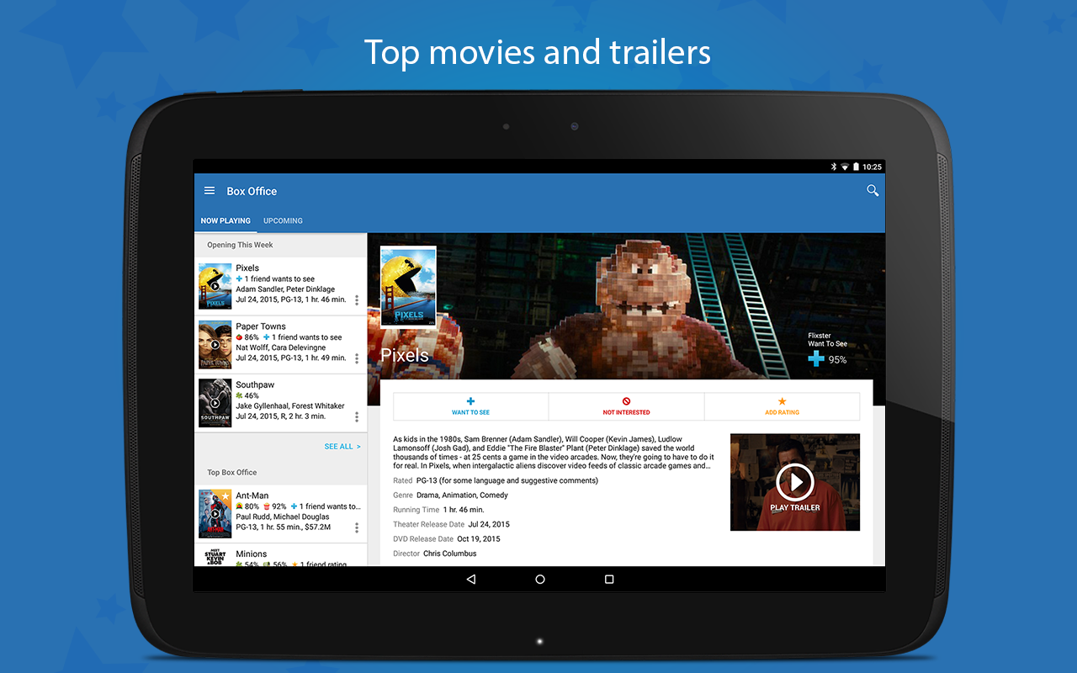This screenshot has height=673, width=1077.
Task: Open the search magnifier icon
Action: [873, 191]
